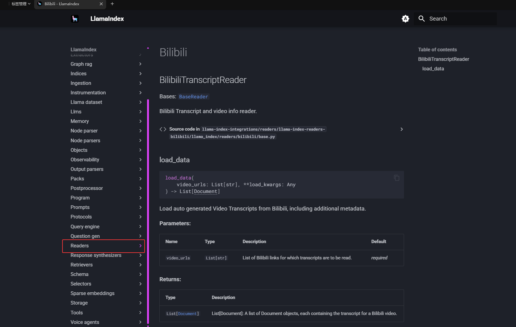
Task: Expand the Llama dataset section chevron
Action: (x=140, y=102)
